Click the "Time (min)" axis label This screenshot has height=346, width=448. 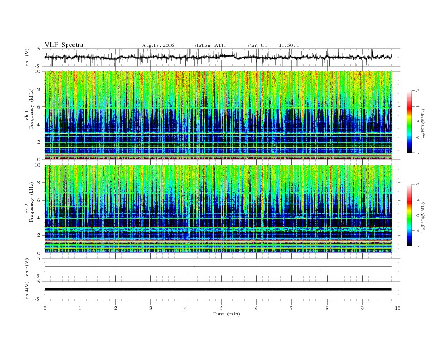pos(226,314)
